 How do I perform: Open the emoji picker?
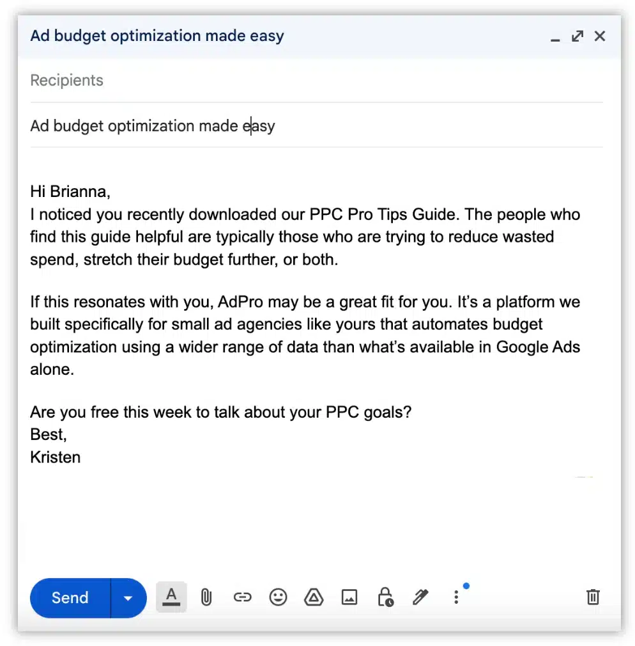(x=278, y=597)
